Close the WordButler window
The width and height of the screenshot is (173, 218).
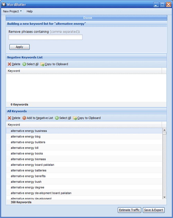pyautogui.click(x=169, y=4)
